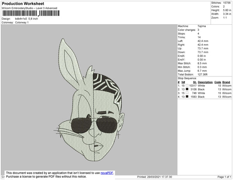This screenshot has width=233, height=180.
Task: Click the Machine value 'Tajima'
Action: tap(202, 26)
